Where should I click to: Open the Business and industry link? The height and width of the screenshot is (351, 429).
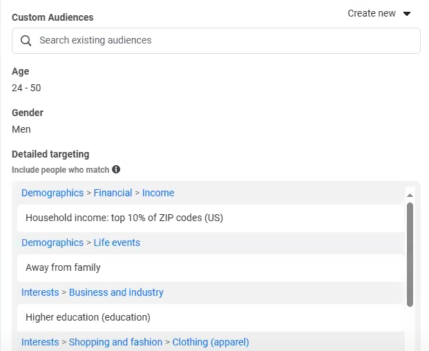coord(116,292)
